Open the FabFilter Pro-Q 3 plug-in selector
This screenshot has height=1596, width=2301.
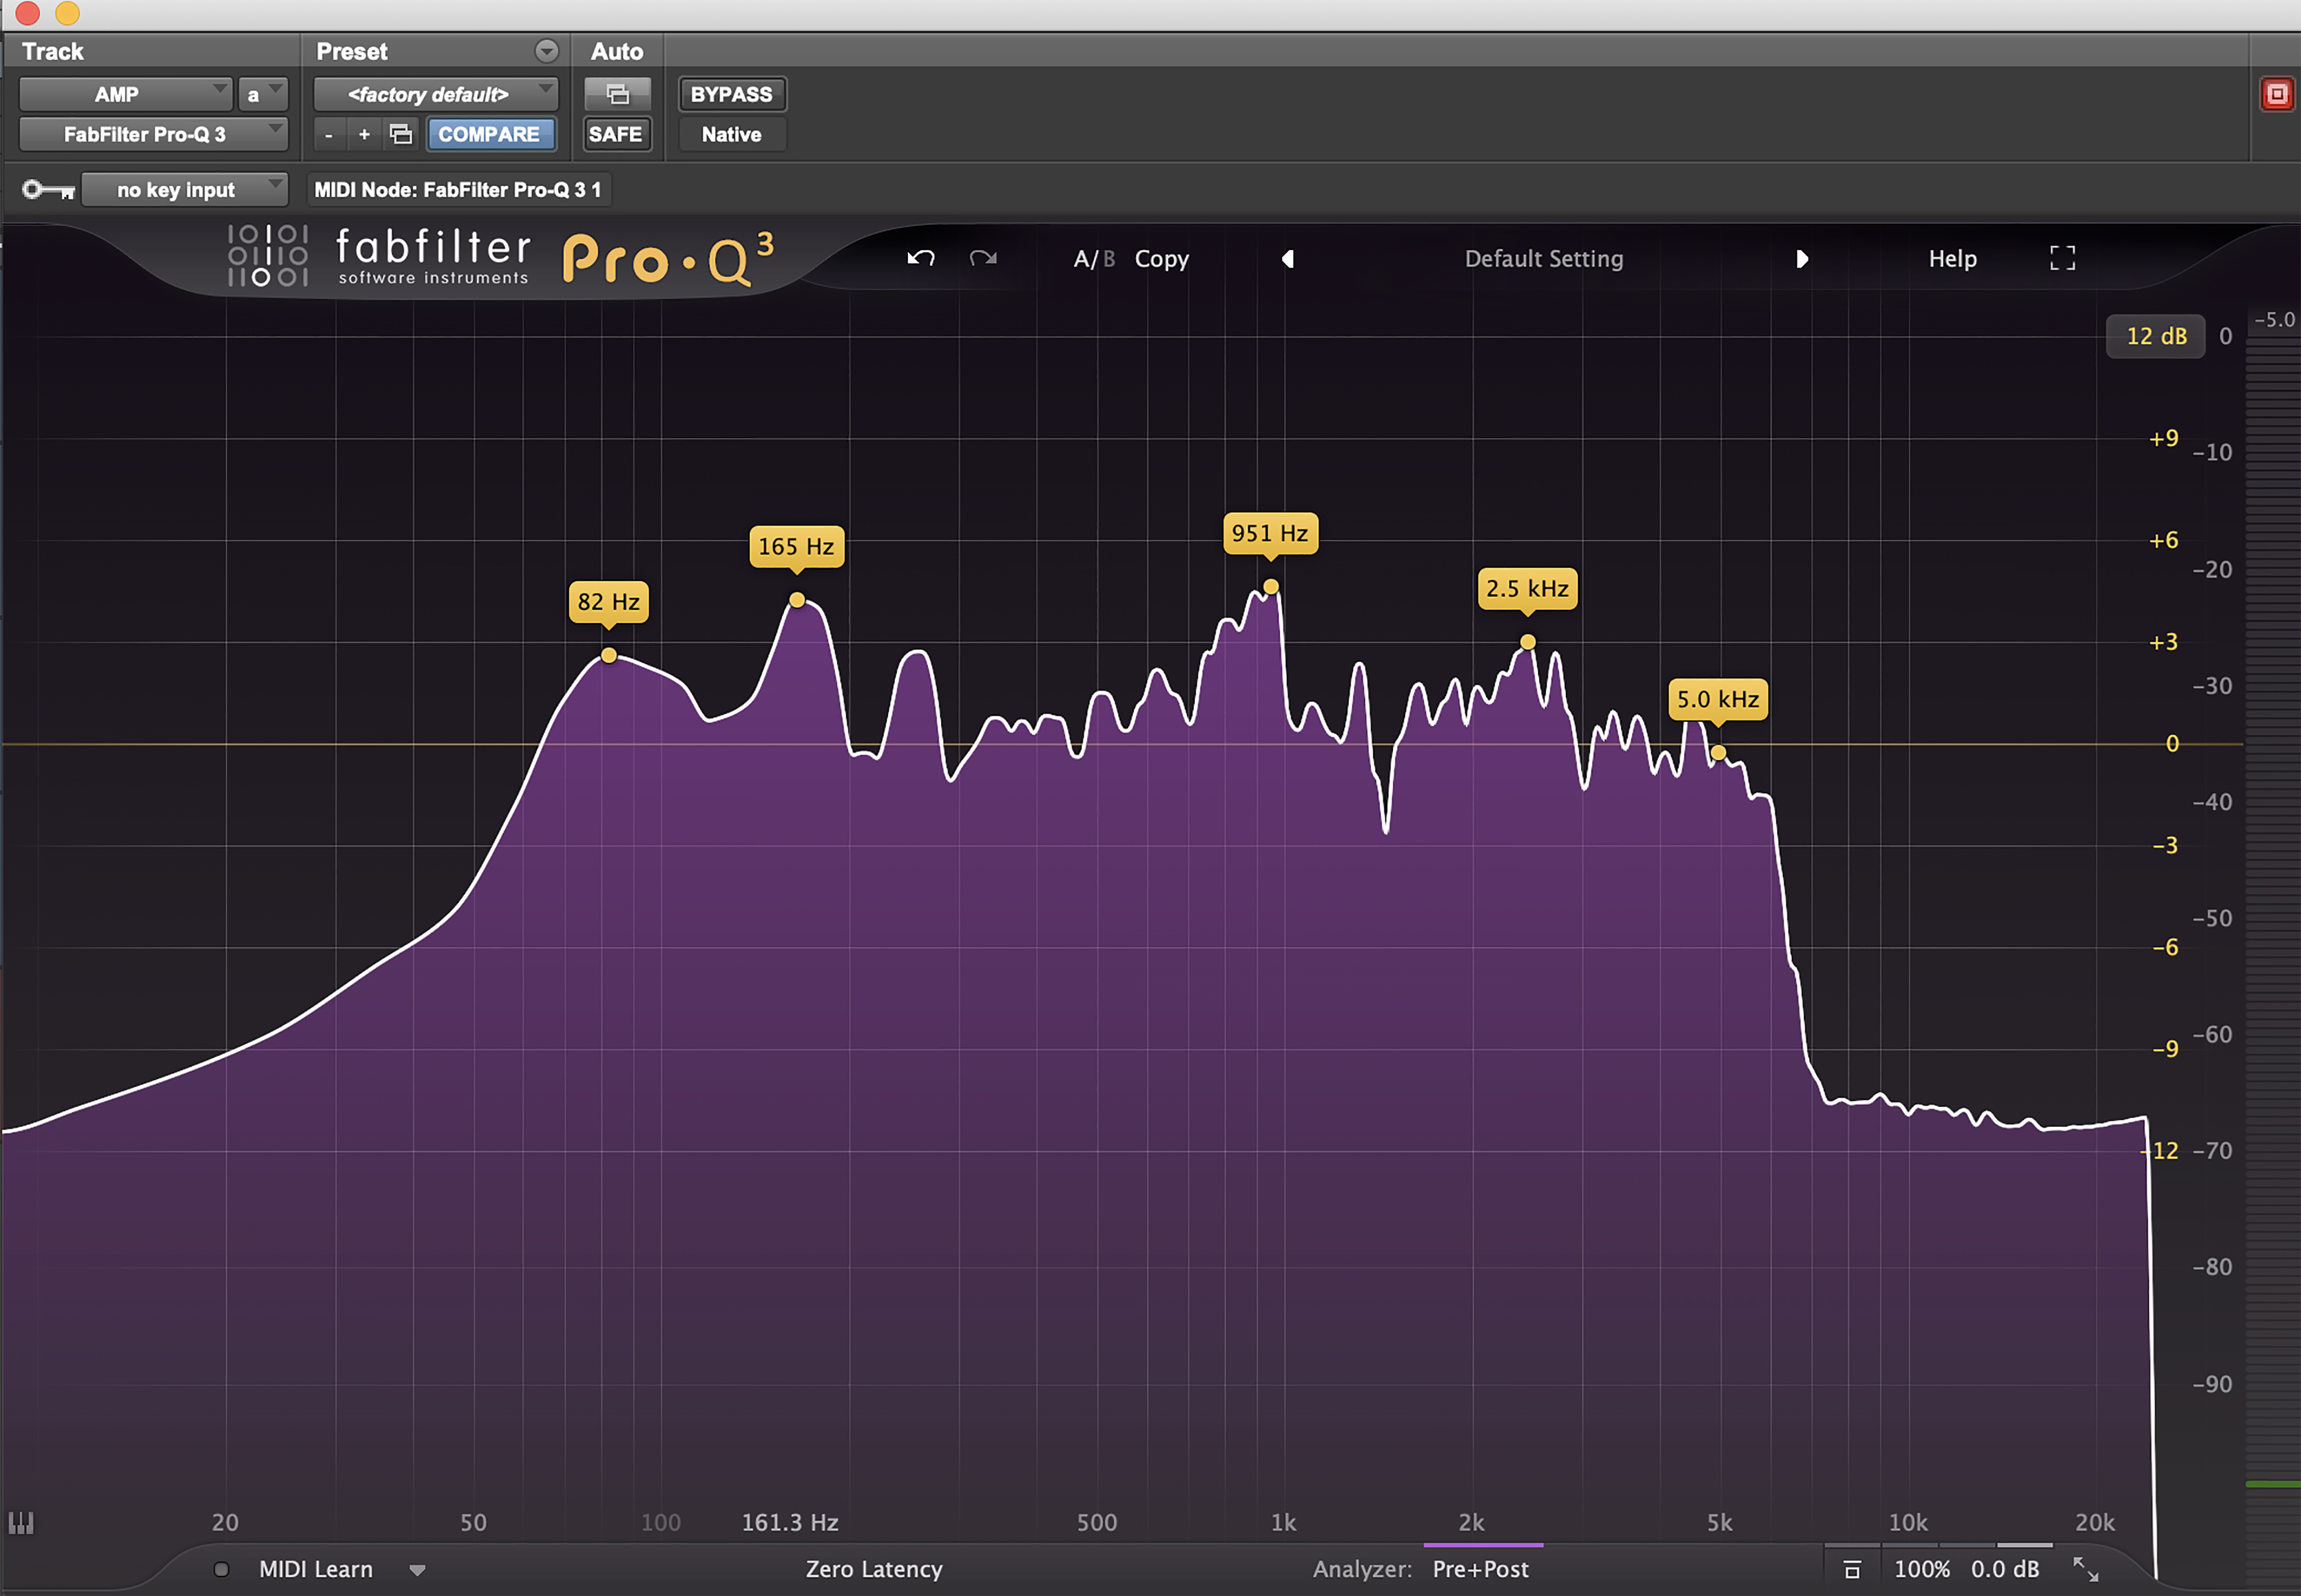(x=154, y=134)
